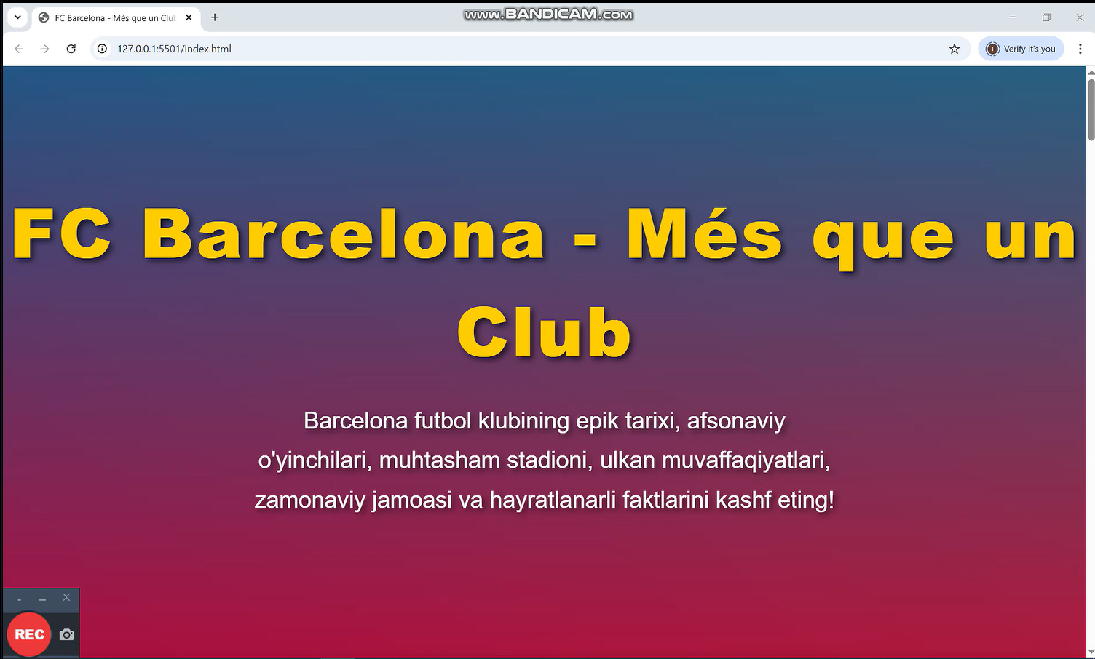Click the "Verify it's you" profile button
This screenshot has width=1095, height=659.
click(1021, 49)
